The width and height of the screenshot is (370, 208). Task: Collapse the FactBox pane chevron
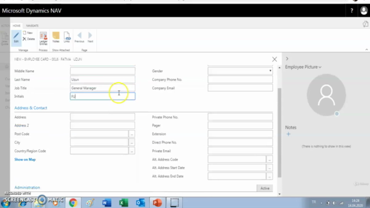(x=287, y=59)
